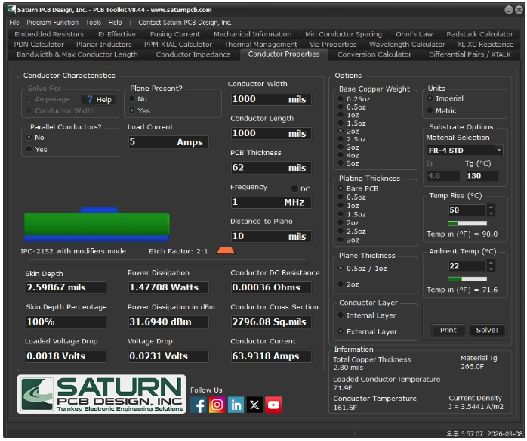This screenshot has width=527, height=441.
Task: Decrease Ambient Temp with down arrow
Action: [x=491, y=269]
